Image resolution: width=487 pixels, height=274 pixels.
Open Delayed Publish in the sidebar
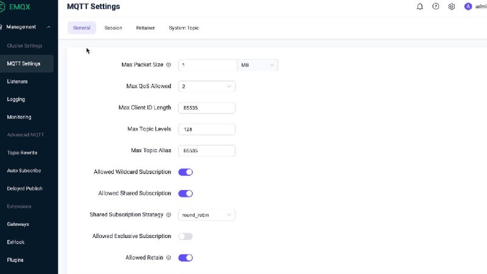point(25,189)
